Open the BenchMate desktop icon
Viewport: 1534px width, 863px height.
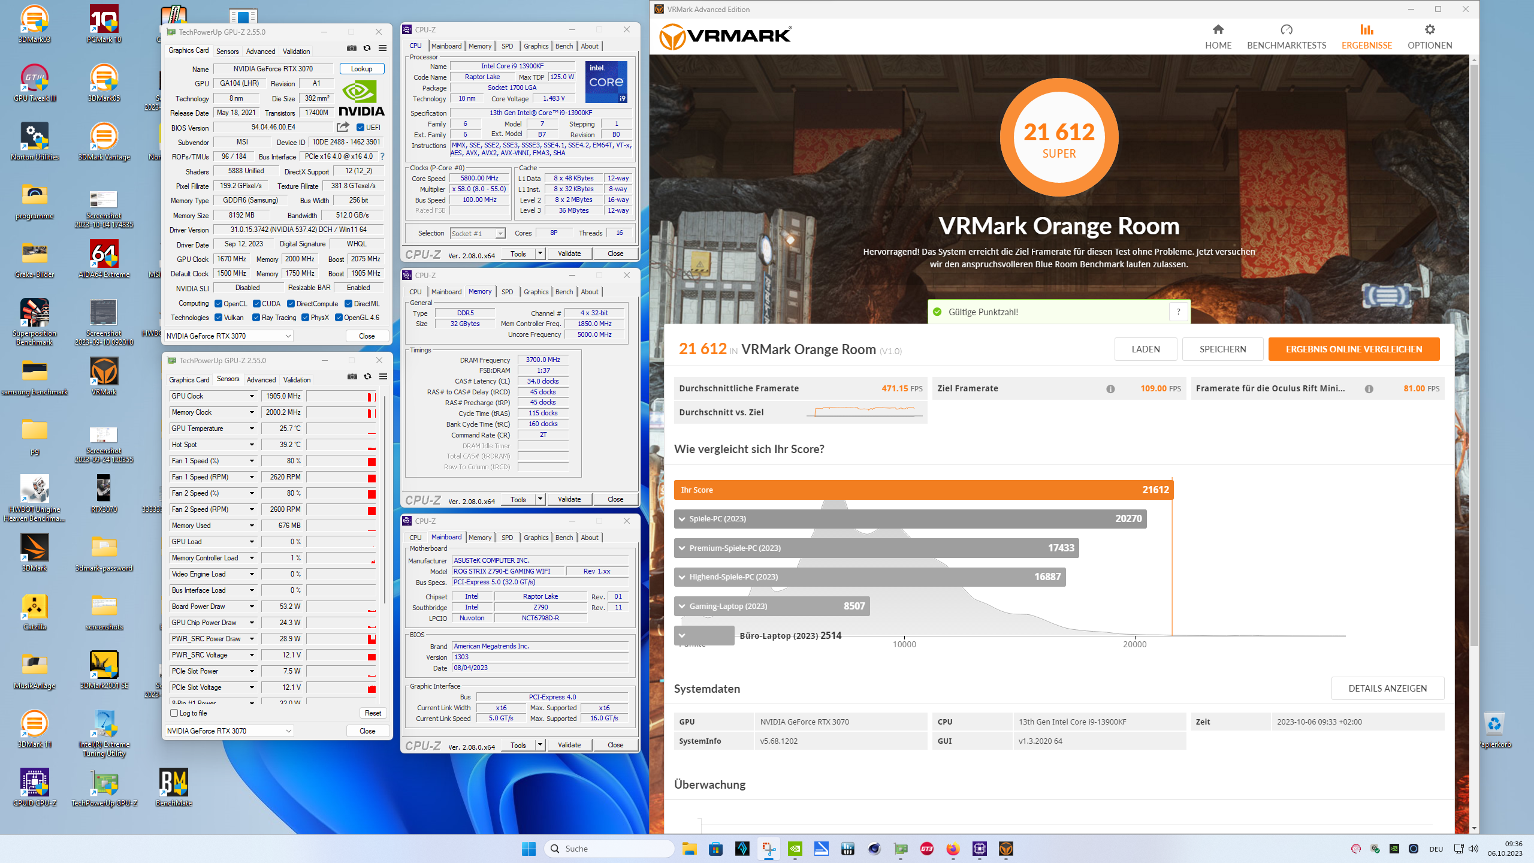coord(174,787)
